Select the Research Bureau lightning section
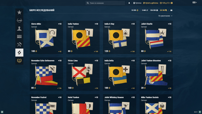 point(19,52)
